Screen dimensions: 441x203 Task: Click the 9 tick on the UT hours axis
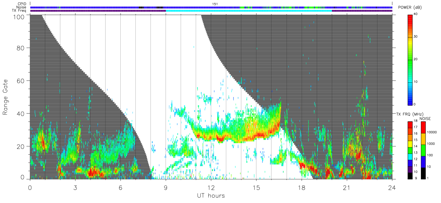pos(166,188)
